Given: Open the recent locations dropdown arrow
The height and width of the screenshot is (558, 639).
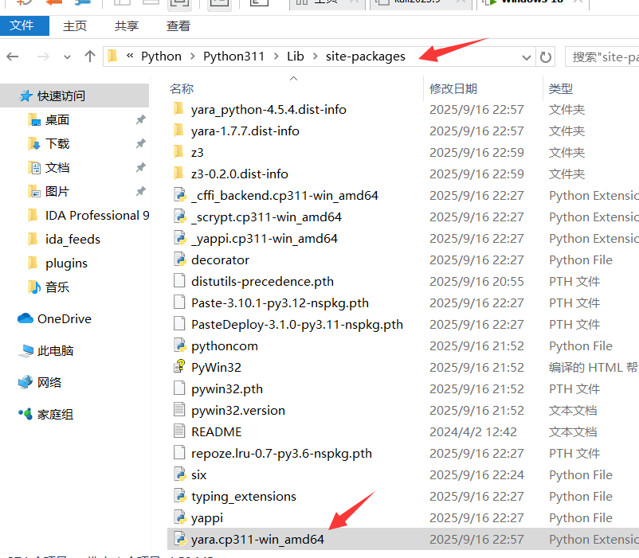Looking at the screenshot, I should (x=67, y=57).
